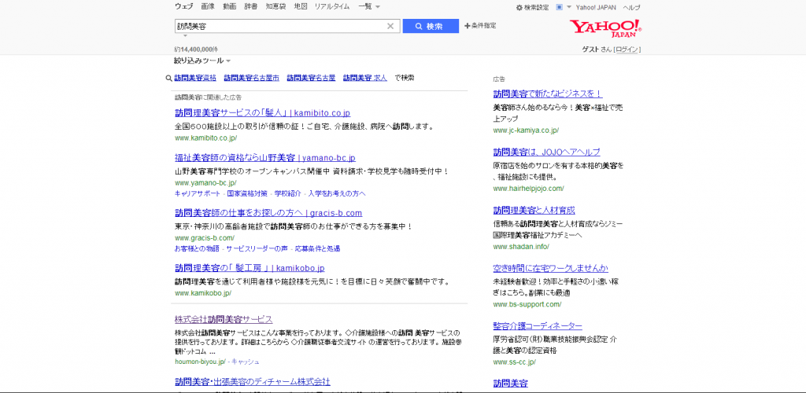Open 入学をお考えの方へ sublink
This screenshot has width=806, height=393.
tap(337, 193)
